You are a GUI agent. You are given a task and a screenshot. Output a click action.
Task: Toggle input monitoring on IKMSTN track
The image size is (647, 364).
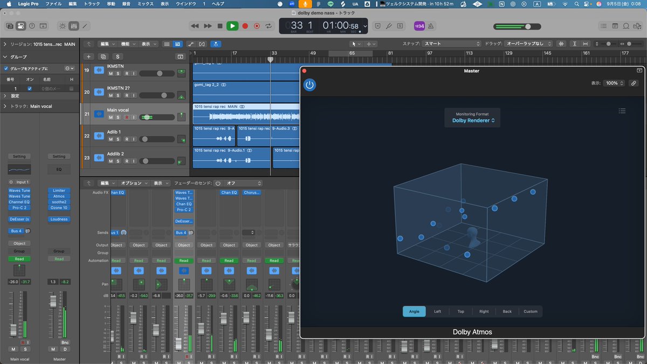134,73
